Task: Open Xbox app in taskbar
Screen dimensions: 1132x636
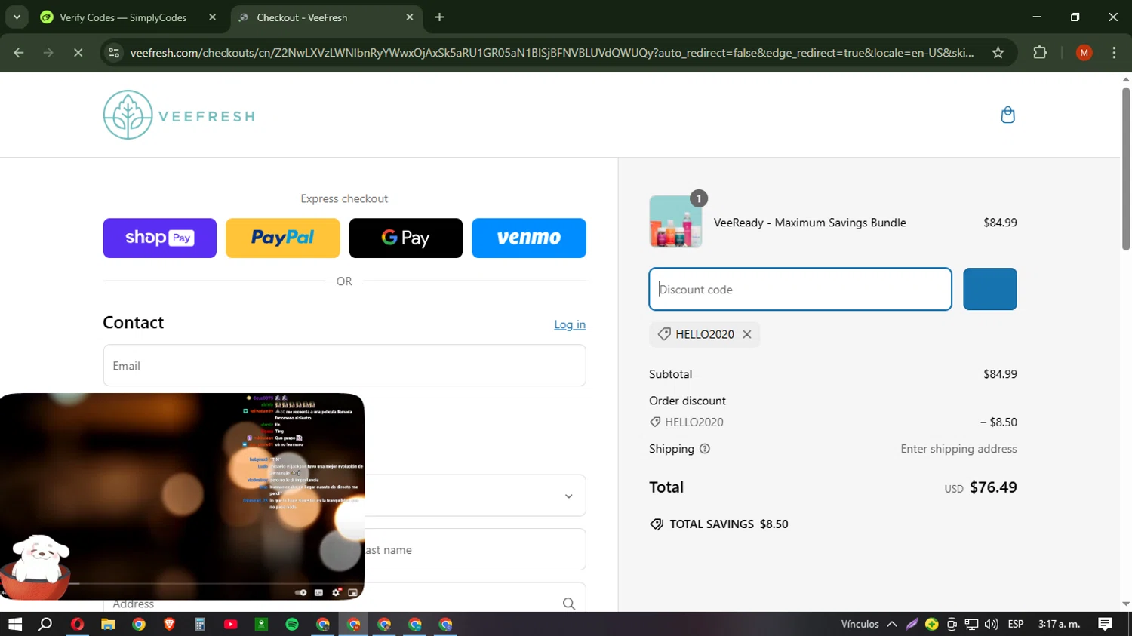Action: click(x=261, y=624)
